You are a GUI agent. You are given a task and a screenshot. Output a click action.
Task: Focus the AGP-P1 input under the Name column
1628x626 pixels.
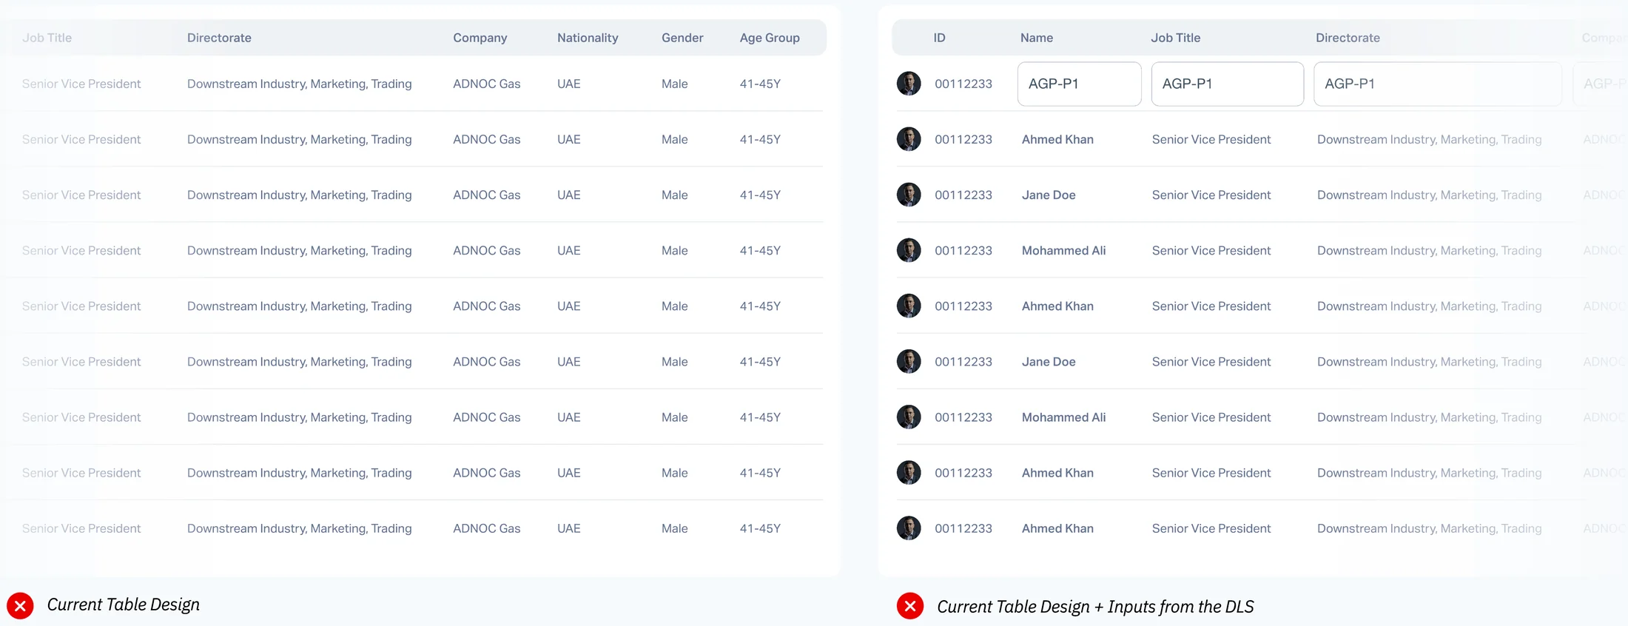[x=1080, y=84]
